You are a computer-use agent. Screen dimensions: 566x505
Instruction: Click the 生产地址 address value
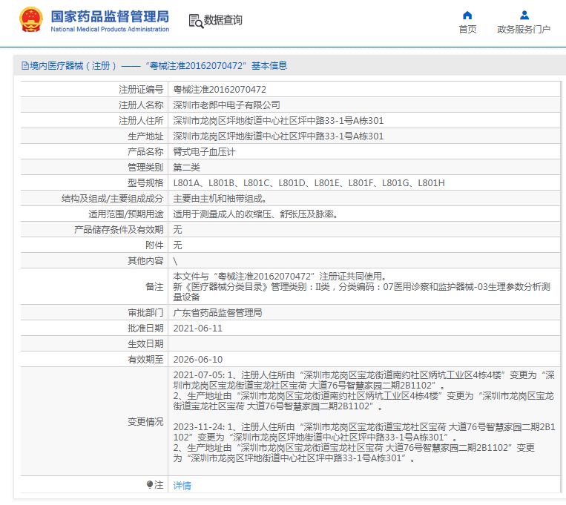pos(278,136)
